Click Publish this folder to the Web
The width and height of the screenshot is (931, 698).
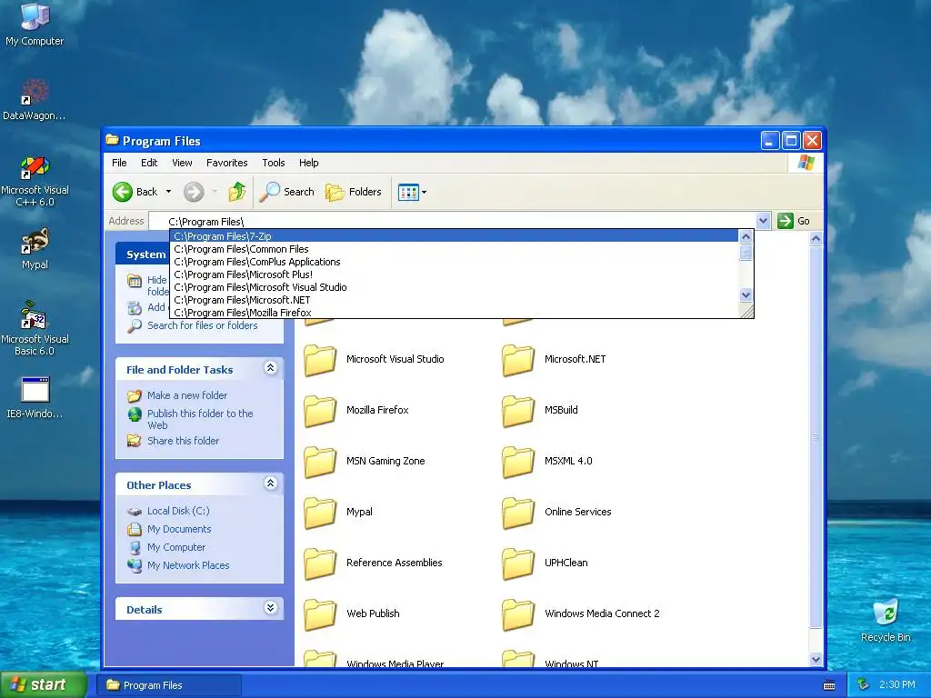tap(200, 419)
